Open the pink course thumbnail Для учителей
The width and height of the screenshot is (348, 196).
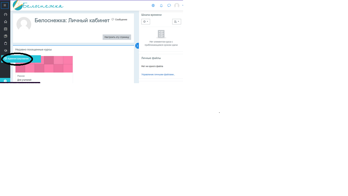(44, 64)
